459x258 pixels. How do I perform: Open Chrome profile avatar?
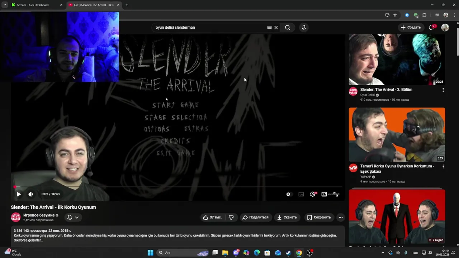(446, 15)
